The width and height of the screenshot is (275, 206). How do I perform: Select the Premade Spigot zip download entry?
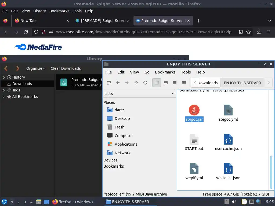tap(79, 82)
